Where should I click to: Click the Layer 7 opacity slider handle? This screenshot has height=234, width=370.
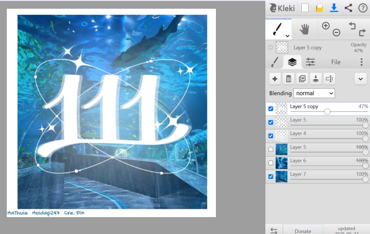(365, 179)
